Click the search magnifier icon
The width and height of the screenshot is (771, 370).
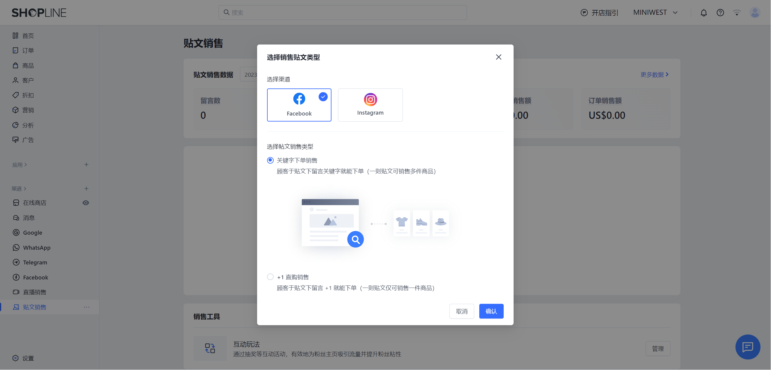click(x=226, y=12)
